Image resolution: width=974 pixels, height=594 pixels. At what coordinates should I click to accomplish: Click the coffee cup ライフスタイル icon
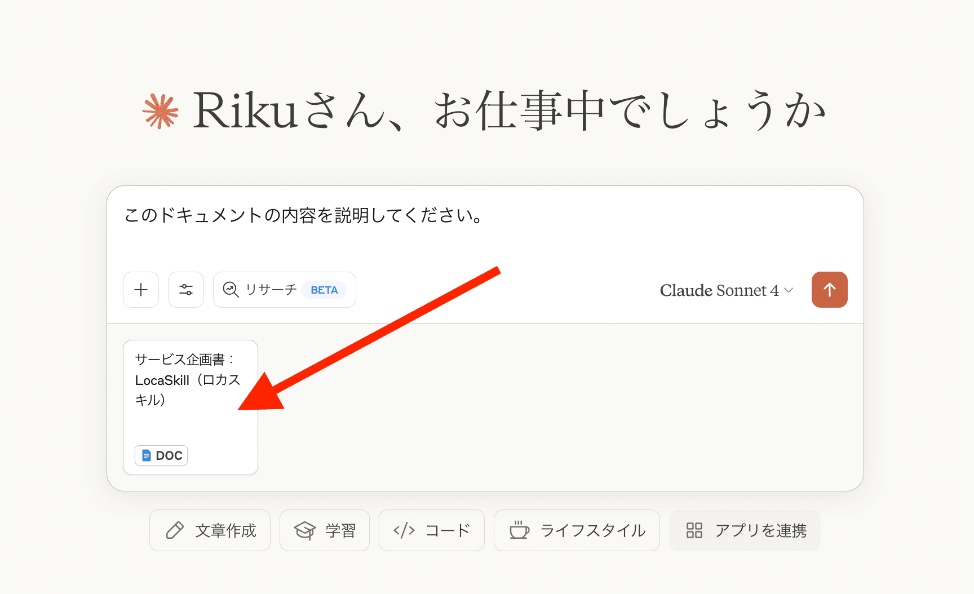pyautogui.click(x=519, y=530)
